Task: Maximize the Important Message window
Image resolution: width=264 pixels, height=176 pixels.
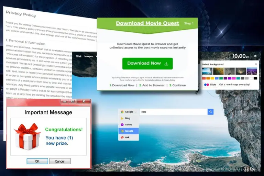Action: click(73, 101)
